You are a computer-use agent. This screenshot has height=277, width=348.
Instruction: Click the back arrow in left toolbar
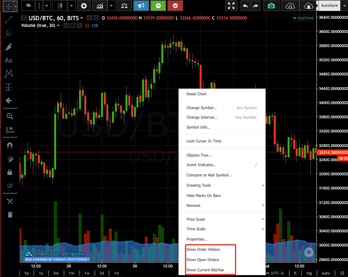pyautogui.click(x=9, y=101)
